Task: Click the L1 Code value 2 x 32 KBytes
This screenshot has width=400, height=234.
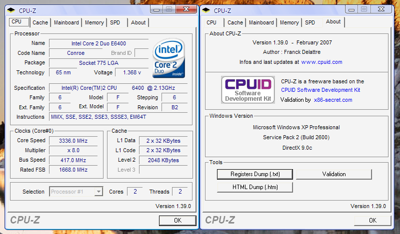Action: point(163,151)
